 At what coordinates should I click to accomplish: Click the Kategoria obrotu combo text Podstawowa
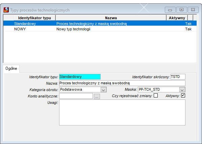tap(71, 90)
